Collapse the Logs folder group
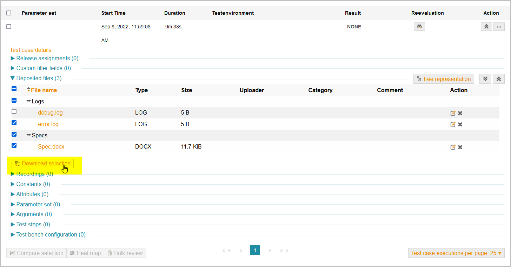 (x=28, y=101)
